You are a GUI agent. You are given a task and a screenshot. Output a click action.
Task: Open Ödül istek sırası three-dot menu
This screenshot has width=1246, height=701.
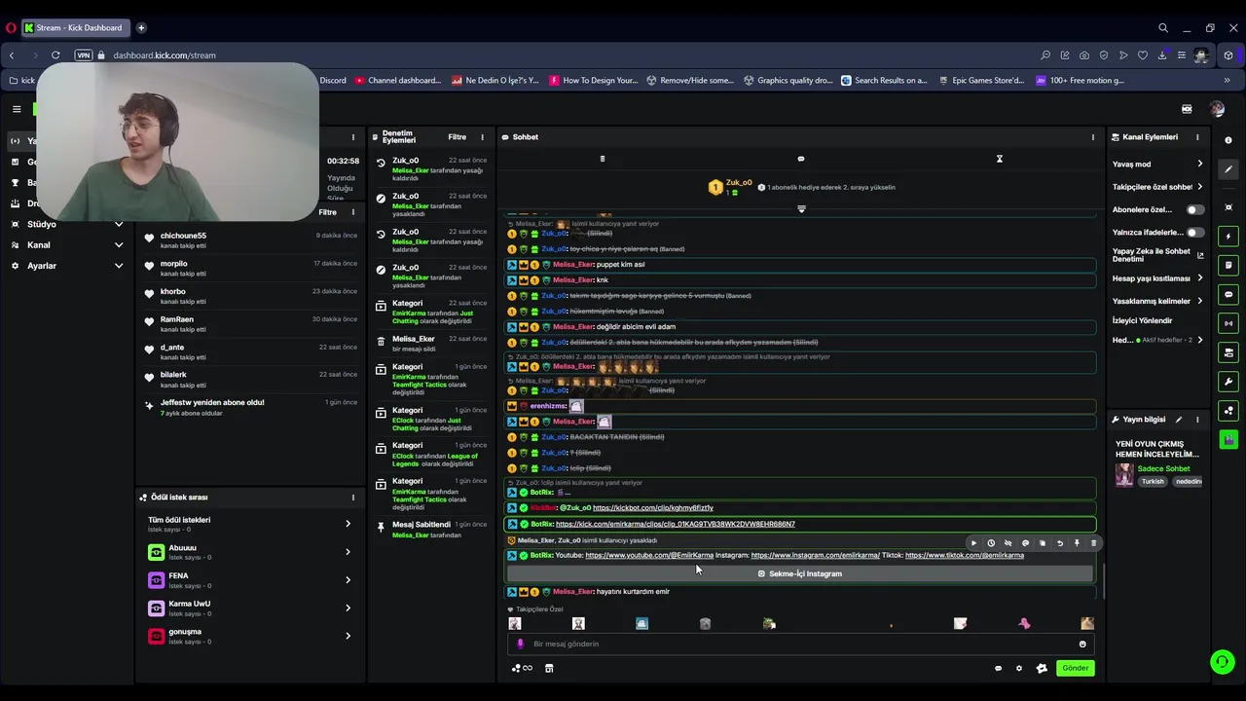(353, 498)
